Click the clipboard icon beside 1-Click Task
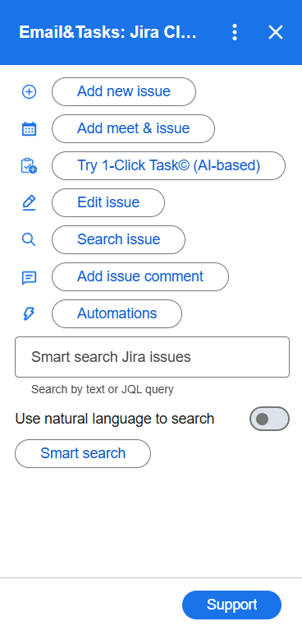 pyautogui.click(x=29, y=165)
